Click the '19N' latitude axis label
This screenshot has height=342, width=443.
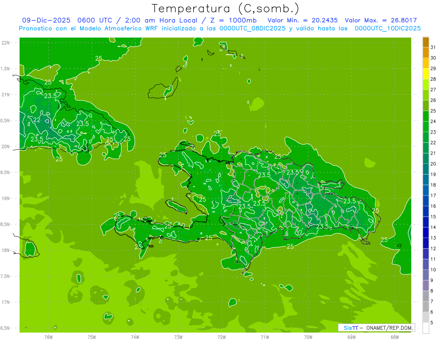[x=5, y=198]
